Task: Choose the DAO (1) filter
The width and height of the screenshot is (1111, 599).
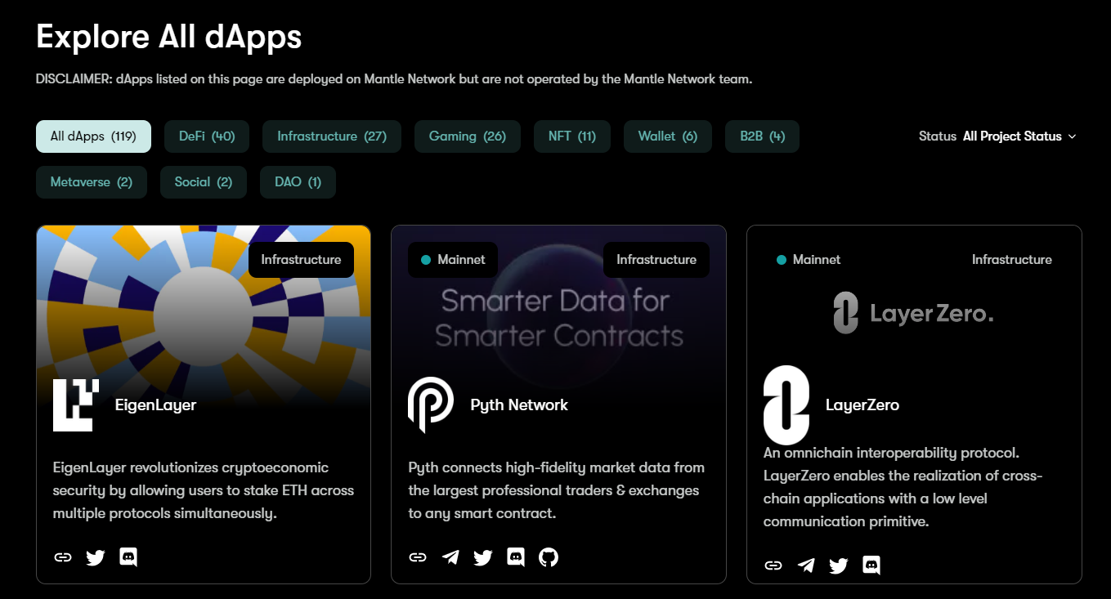Action: [x=298, y=182]
